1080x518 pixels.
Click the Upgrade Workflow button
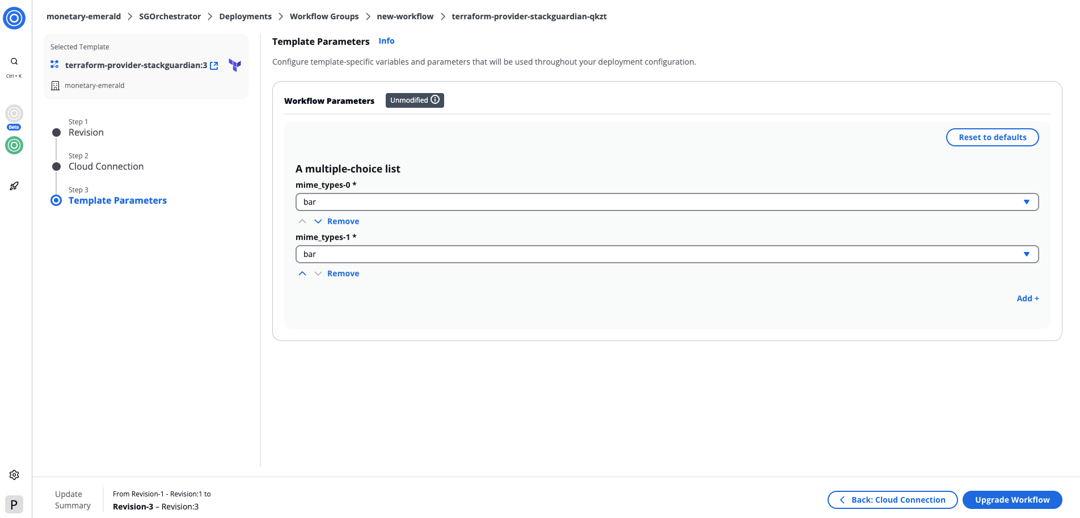point(1012,499)
